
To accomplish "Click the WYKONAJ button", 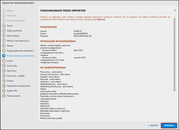I will click(x=169, y=125).
